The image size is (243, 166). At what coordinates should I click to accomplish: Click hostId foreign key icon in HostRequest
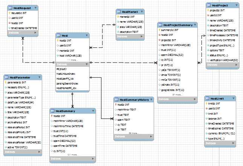tap(9, 23)
